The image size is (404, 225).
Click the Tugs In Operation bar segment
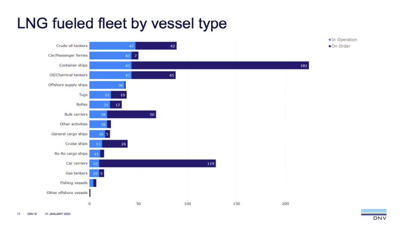pyautogui.click(x=100, y=95)
